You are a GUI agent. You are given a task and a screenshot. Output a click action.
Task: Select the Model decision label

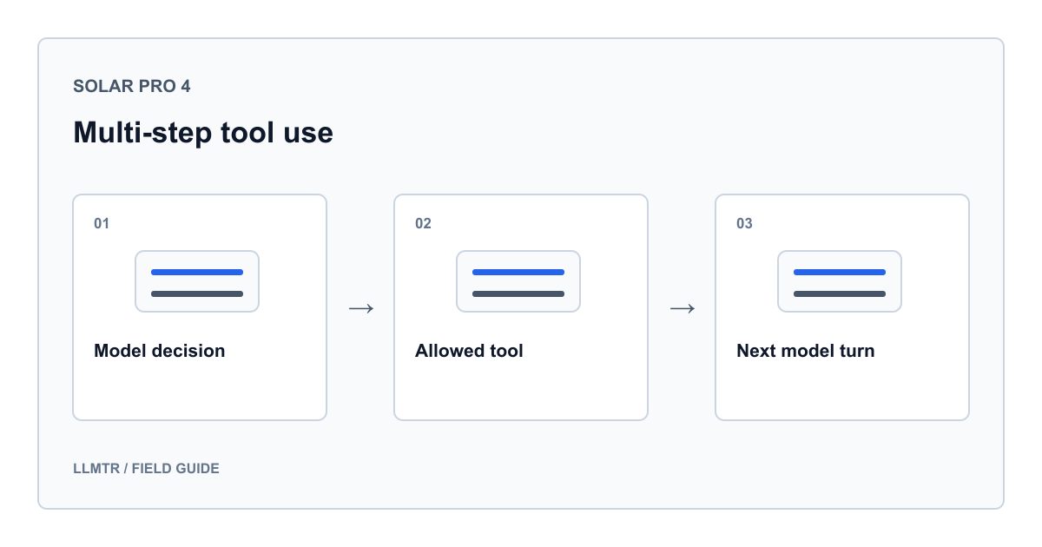click(160, 351)
